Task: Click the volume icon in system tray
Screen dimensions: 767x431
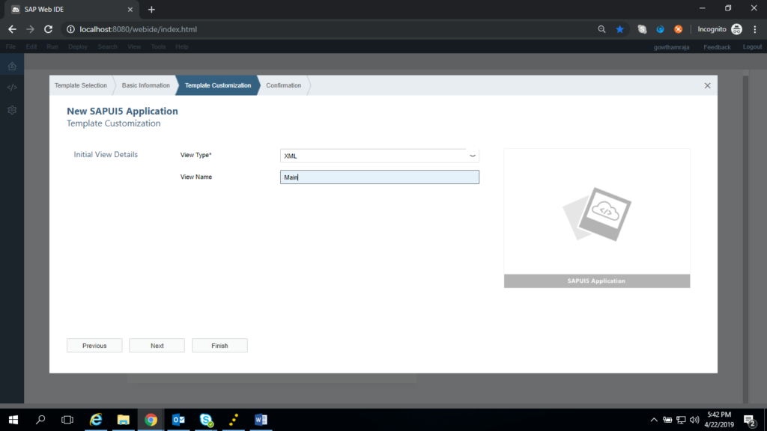Action: click(x=694, y=420)
